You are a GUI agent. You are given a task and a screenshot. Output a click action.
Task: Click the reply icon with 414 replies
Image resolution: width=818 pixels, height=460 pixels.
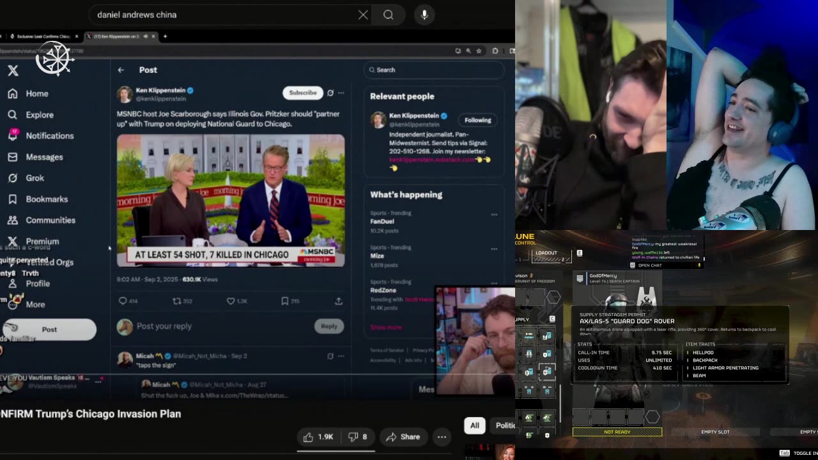click(128, 301)
